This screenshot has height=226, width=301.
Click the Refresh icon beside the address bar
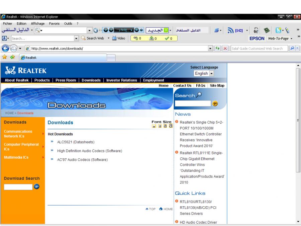tap(217, 49)
